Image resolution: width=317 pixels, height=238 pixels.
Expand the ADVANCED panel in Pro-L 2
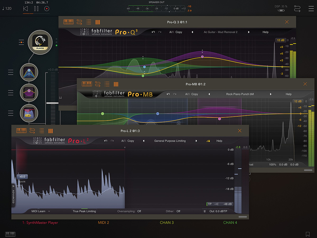(13, 195)
